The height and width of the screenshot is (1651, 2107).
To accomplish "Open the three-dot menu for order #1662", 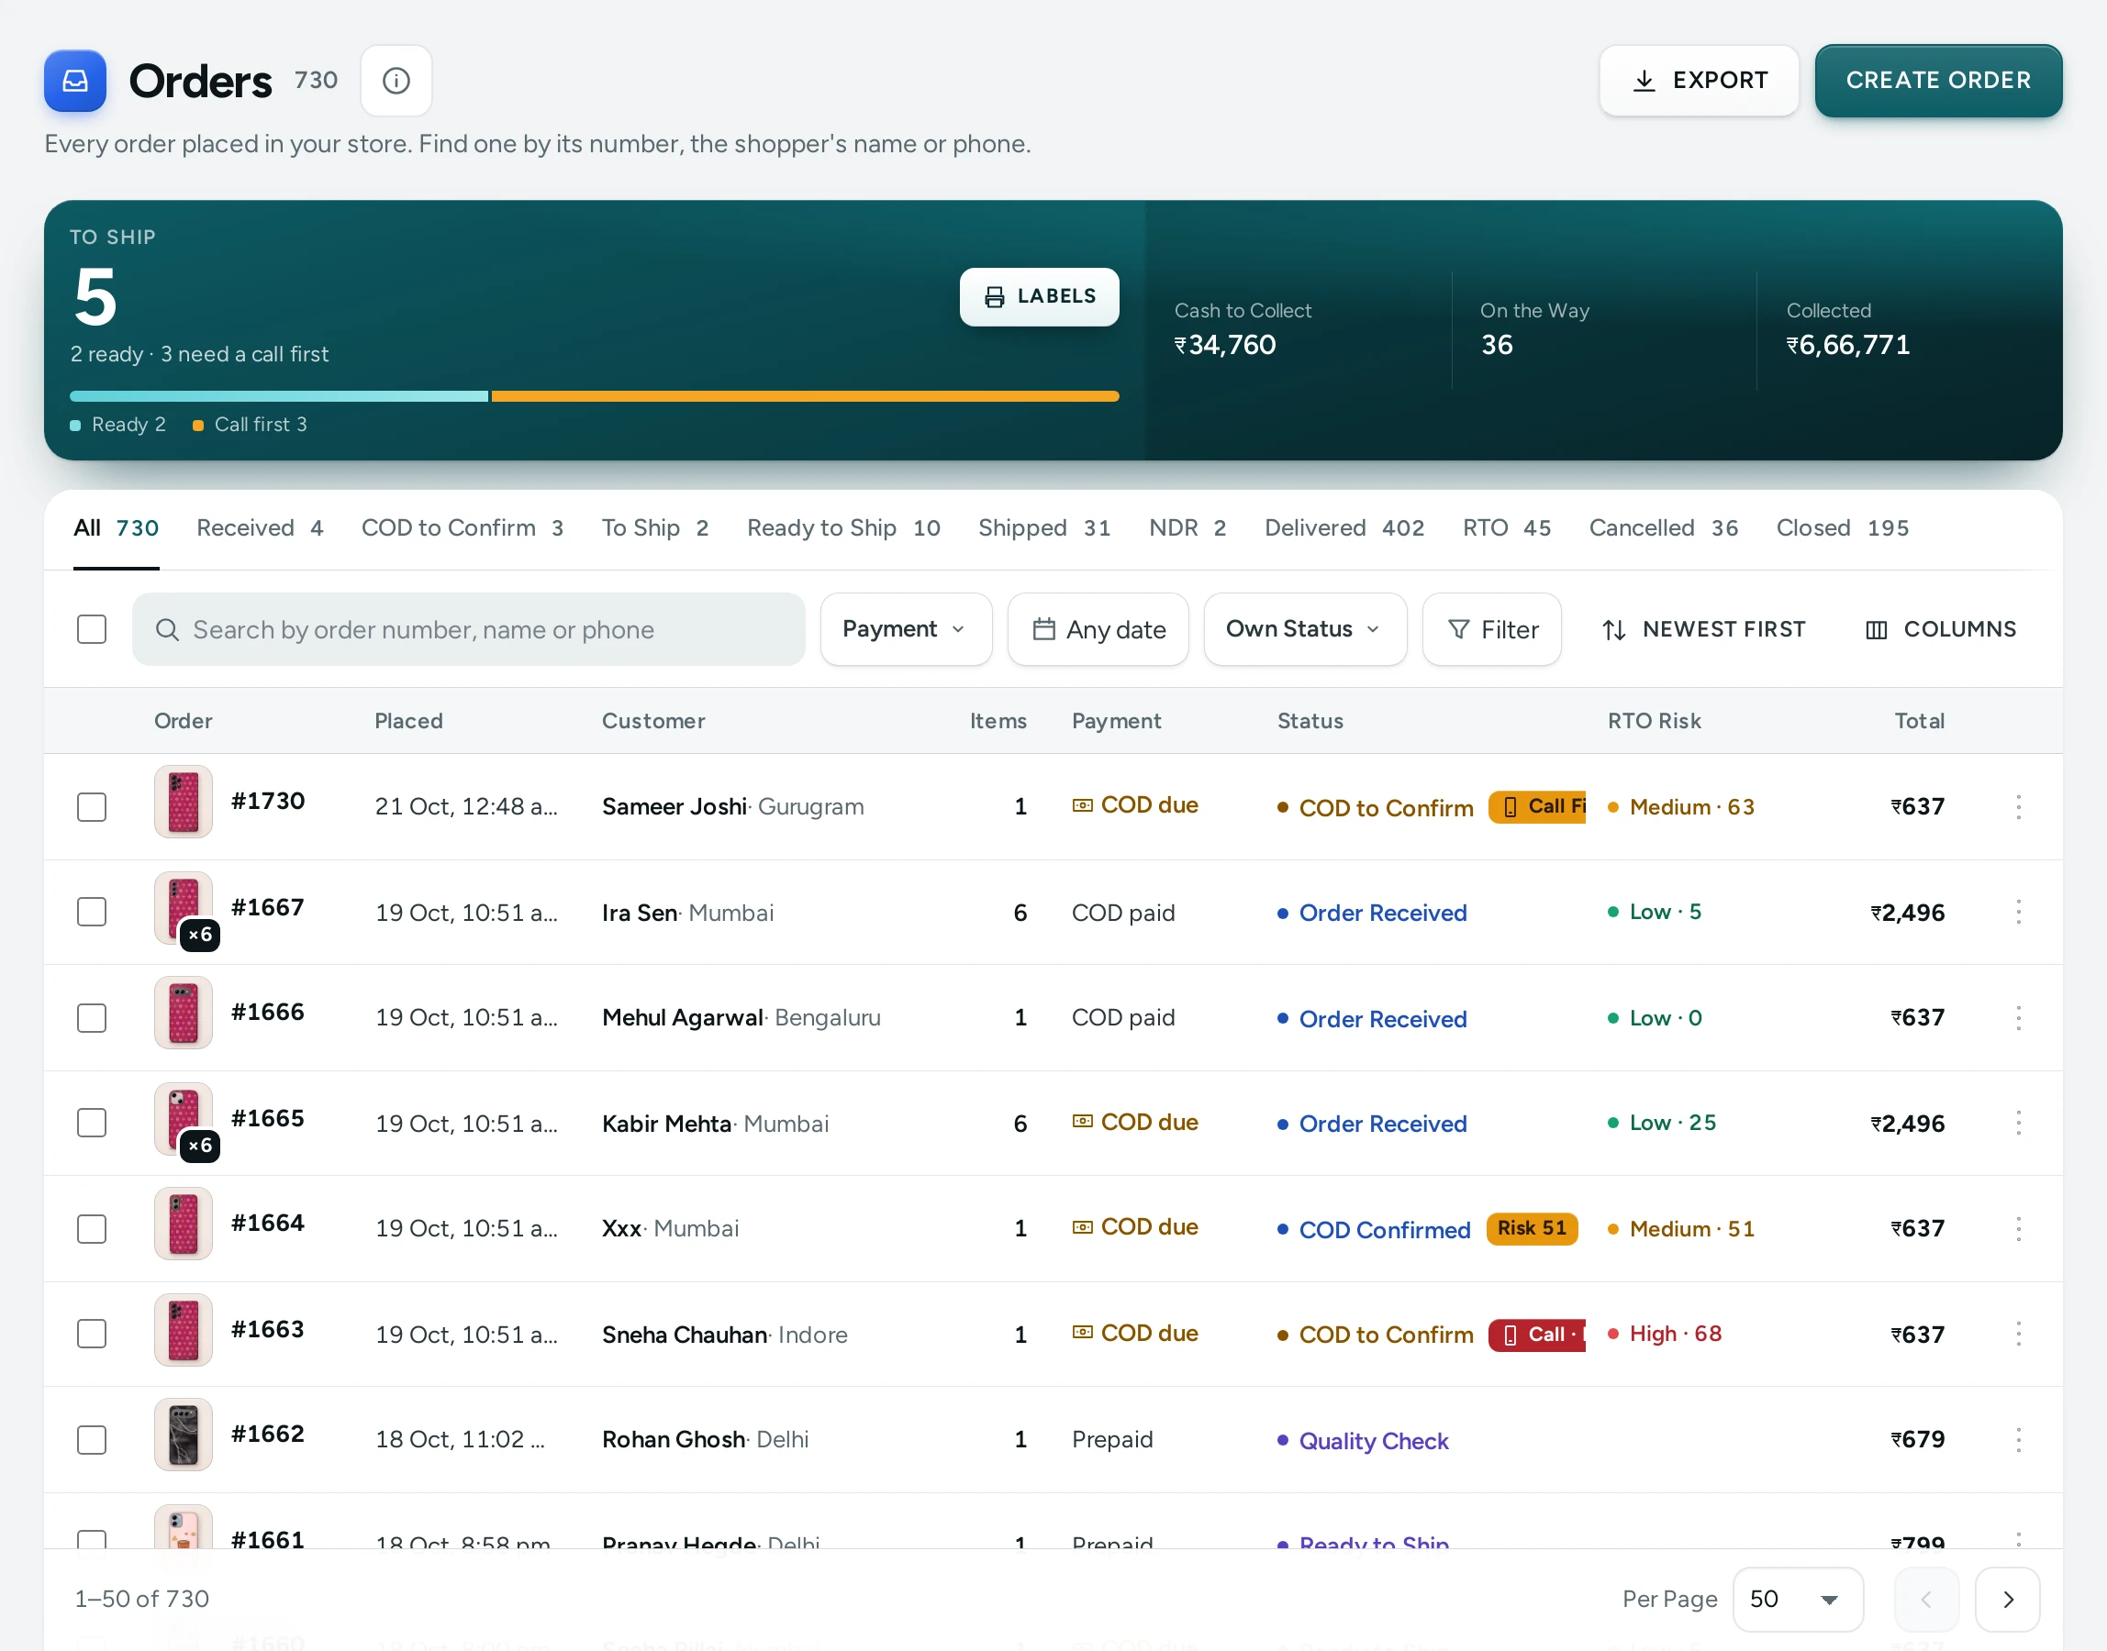I will (2018, 1439).
